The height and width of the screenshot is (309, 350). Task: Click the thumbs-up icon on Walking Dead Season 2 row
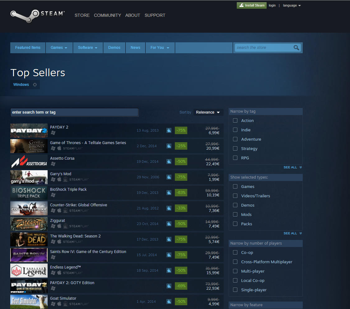point(169,239)
